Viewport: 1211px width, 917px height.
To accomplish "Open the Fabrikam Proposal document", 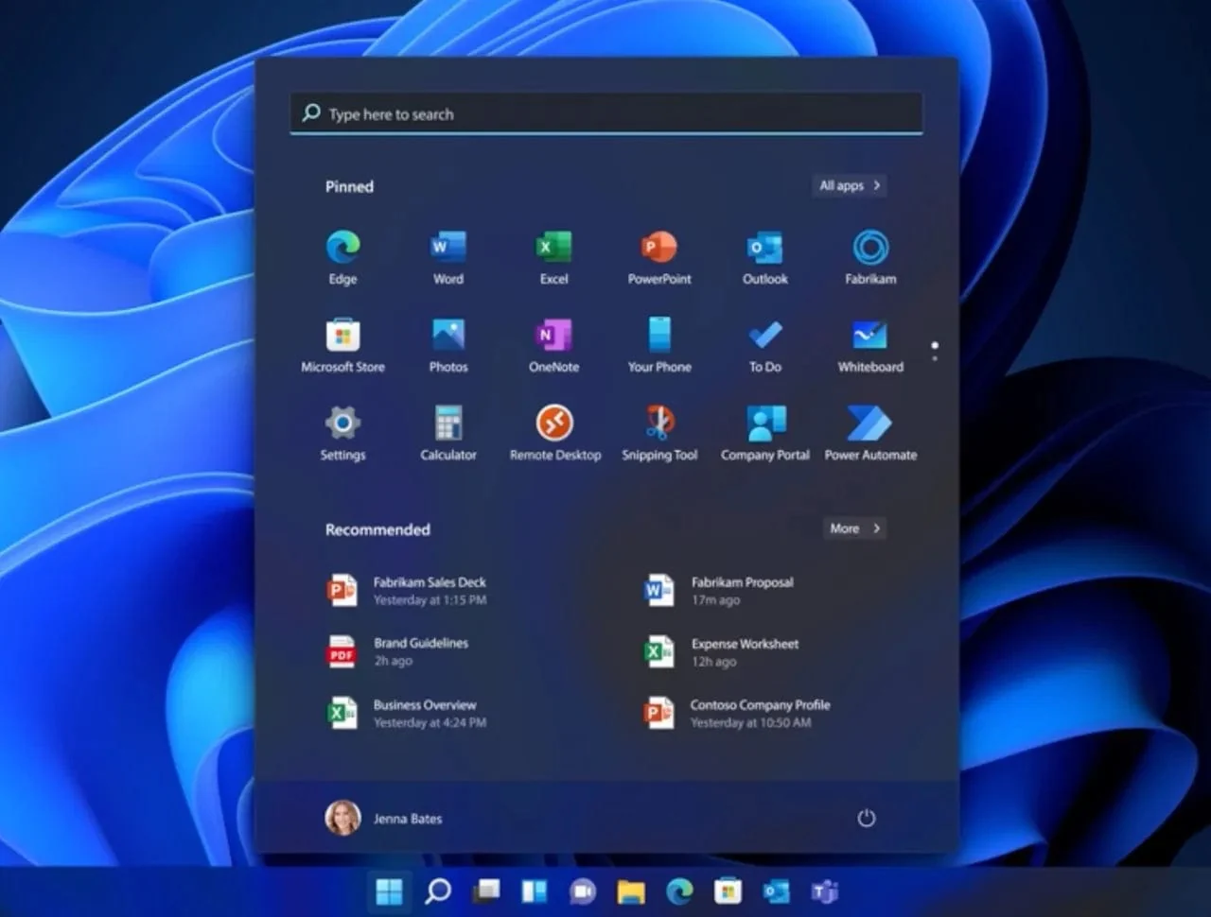I will pos(719,591).
